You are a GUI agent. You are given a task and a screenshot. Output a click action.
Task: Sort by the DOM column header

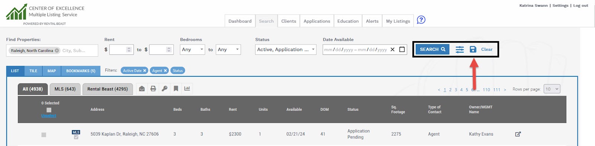coord(325,109)
